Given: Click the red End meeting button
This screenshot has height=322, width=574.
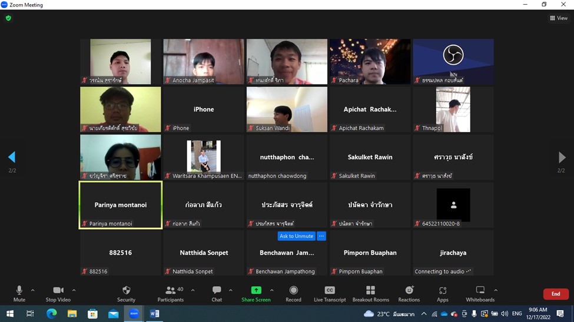Looking at the screenshot, I should (555, 294).
